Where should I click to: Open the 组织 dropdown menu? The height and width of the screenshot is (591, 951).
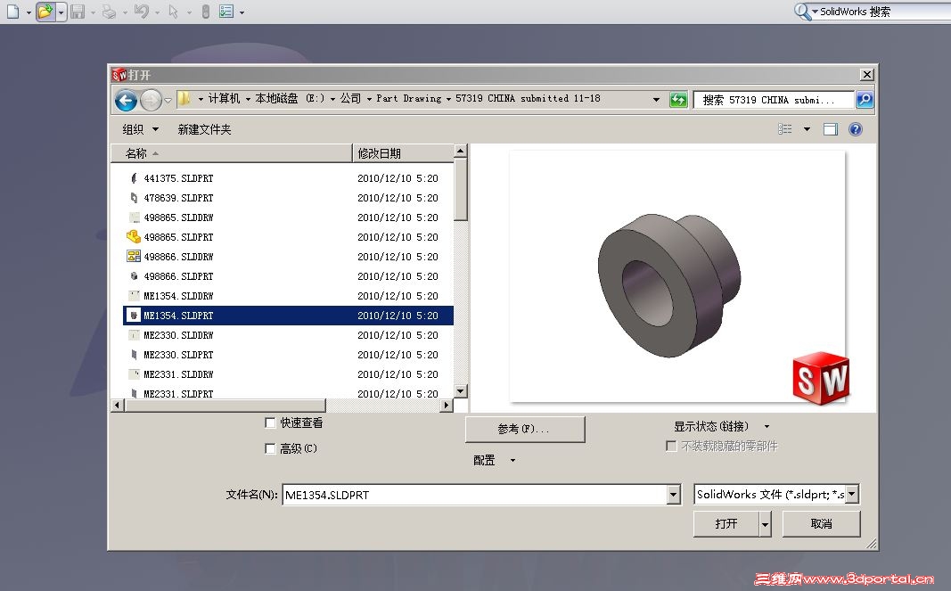click(x=140, y=129)
